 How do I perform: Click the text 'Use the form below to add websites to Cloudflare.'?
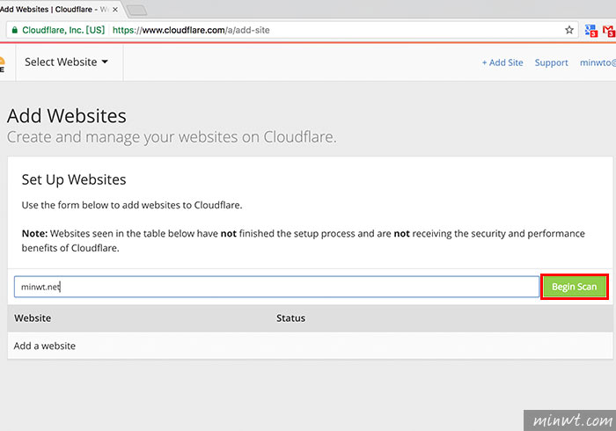click(x=132, y=205)
